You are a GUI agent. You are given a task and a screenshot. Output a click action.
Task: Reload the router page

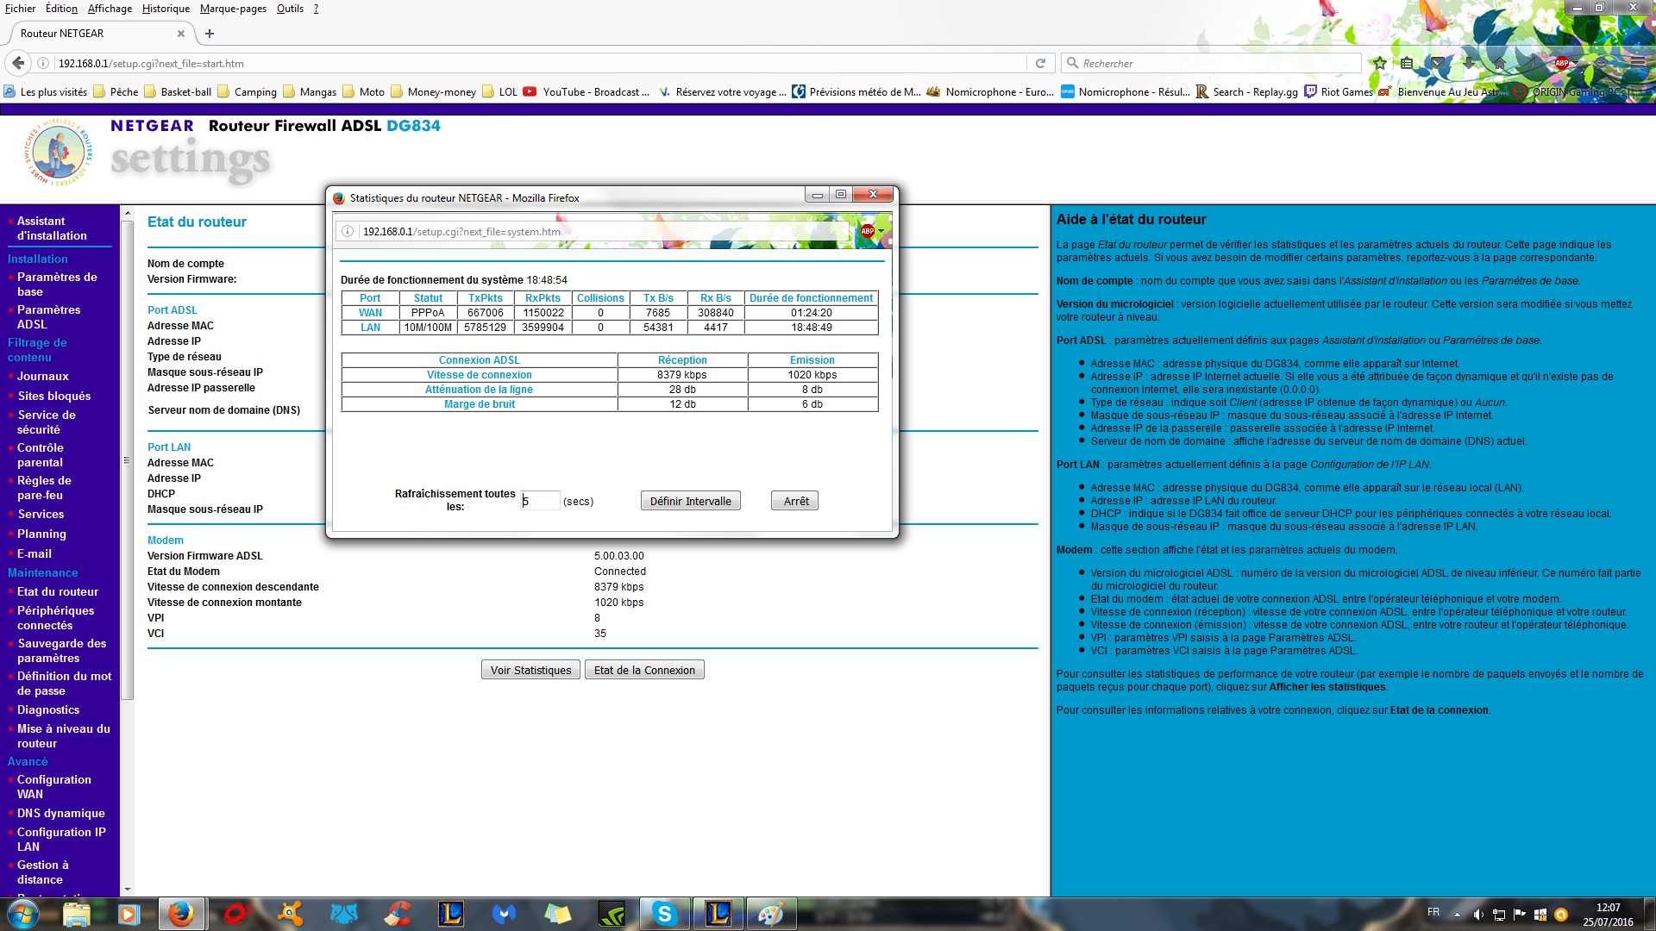tap(1040, 63)
